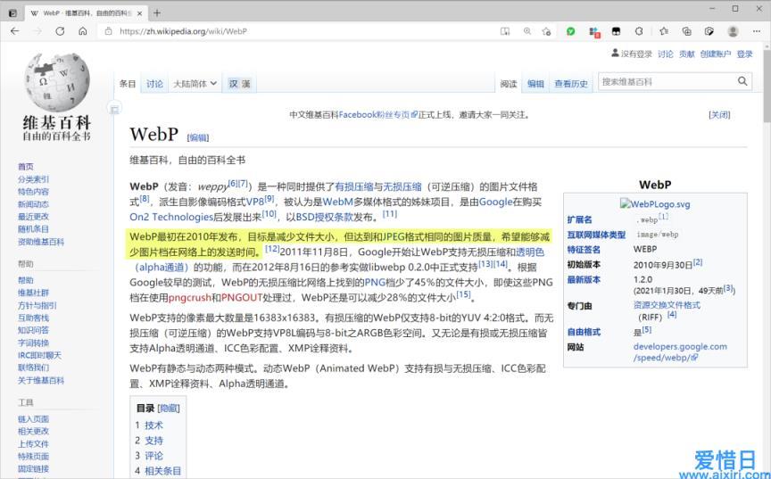Click into the 搜索维基百科 search field
771x479 pixels.
point(665,81)
